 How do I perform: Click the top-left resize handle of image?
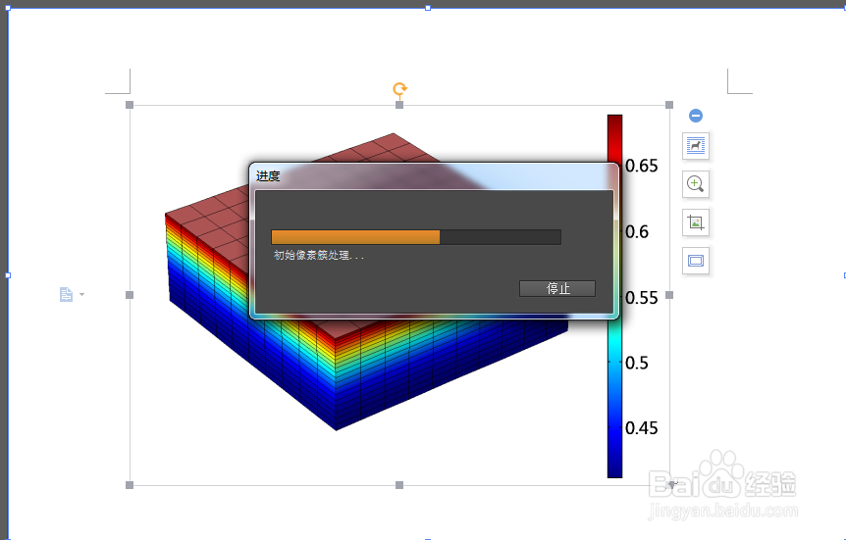point(130,105)
